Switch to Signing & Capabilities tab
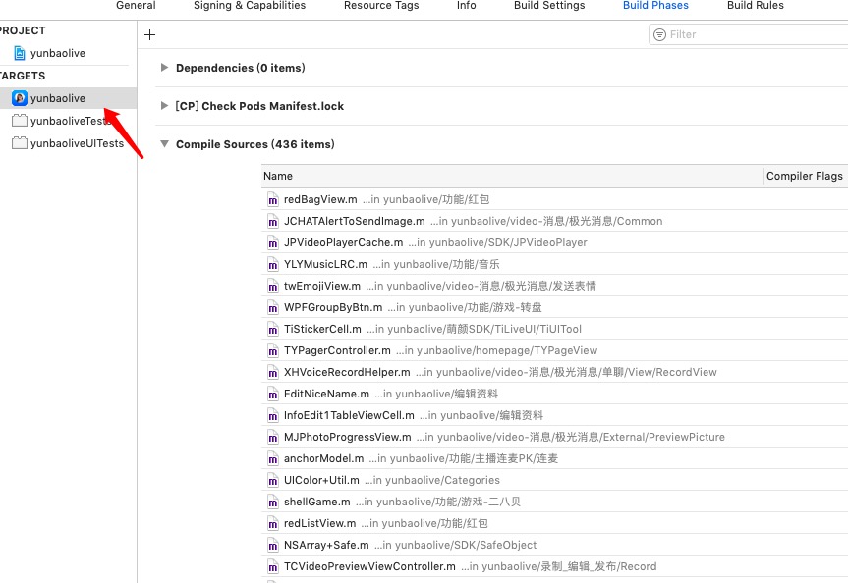This screenshot has width=848, height=583. point(250,6)
